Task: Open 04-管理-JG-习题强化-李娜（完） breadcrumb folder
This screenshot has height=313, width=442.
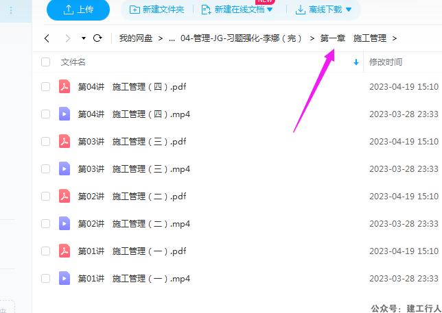Action: click(242, 38)
